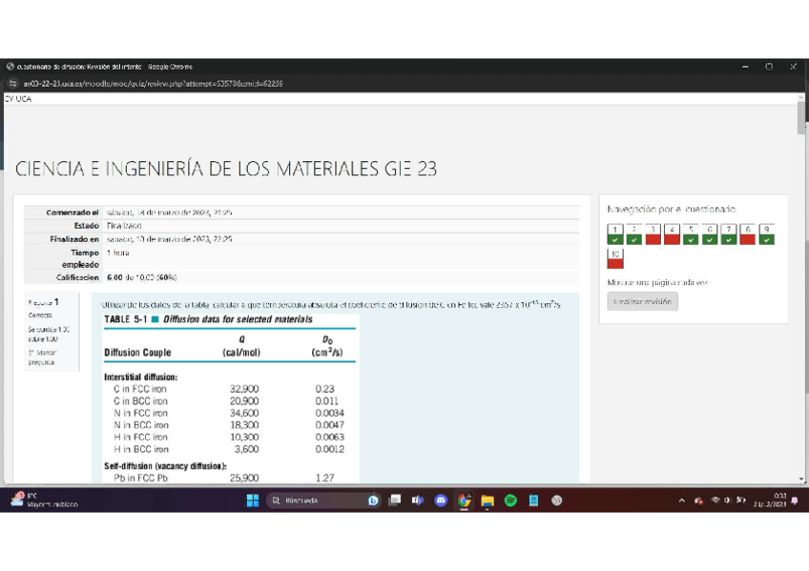Navigate to question 8 in the quiz panel
This screenshot has height=571, width=809.
748,235
